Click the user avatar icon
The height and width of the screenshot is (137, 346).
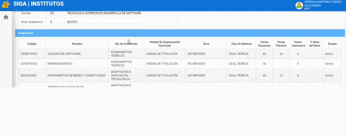click(299, 5)
